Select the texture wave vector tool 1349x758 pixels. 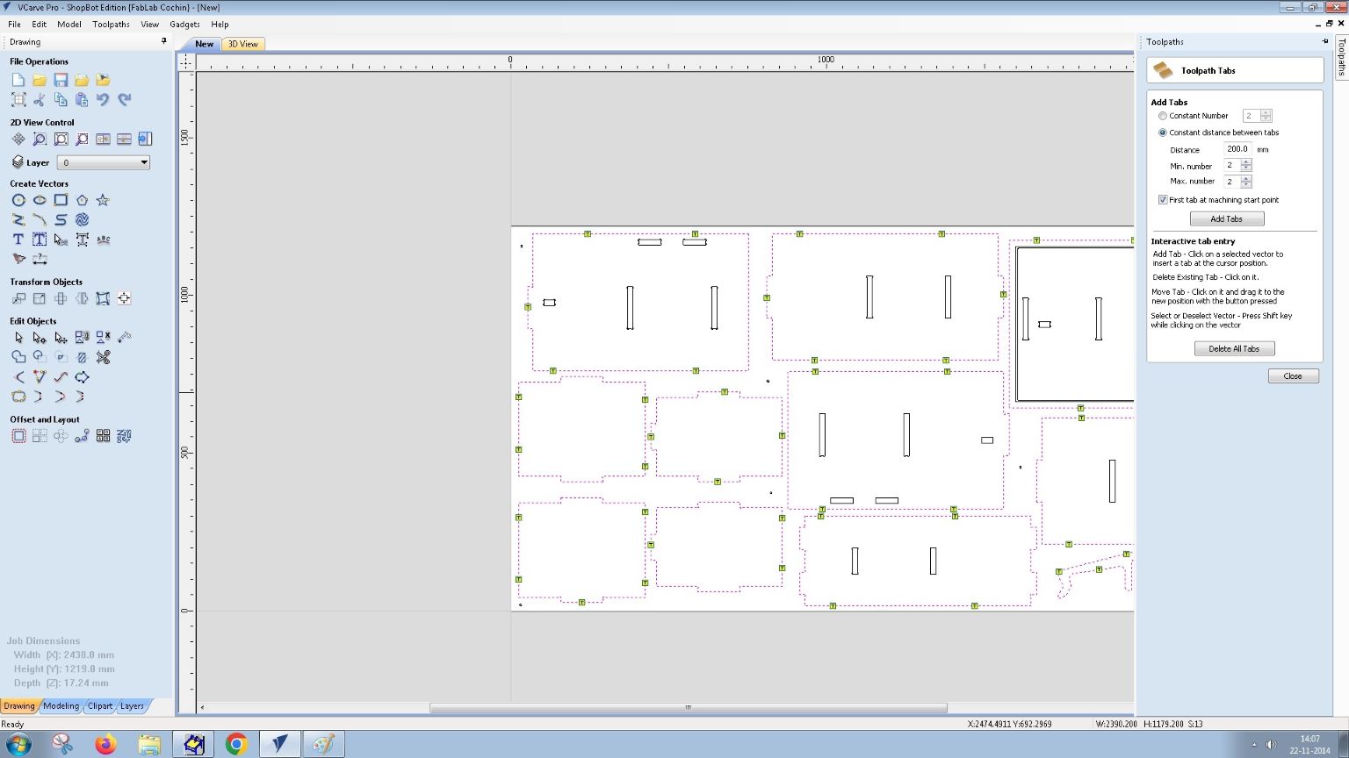tap(82, 220)
